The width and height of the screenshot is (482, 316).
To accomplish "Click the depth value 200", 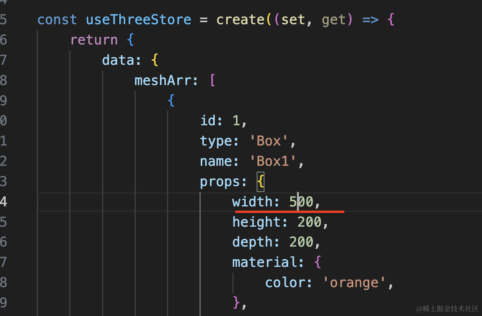I will point(301,242).
